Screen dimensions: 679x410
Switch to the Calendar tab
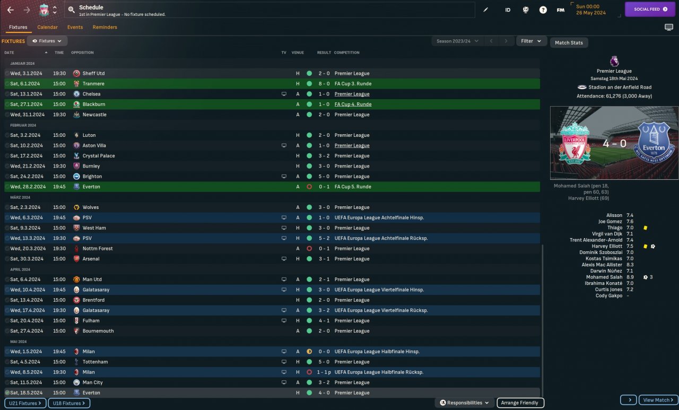47,27
